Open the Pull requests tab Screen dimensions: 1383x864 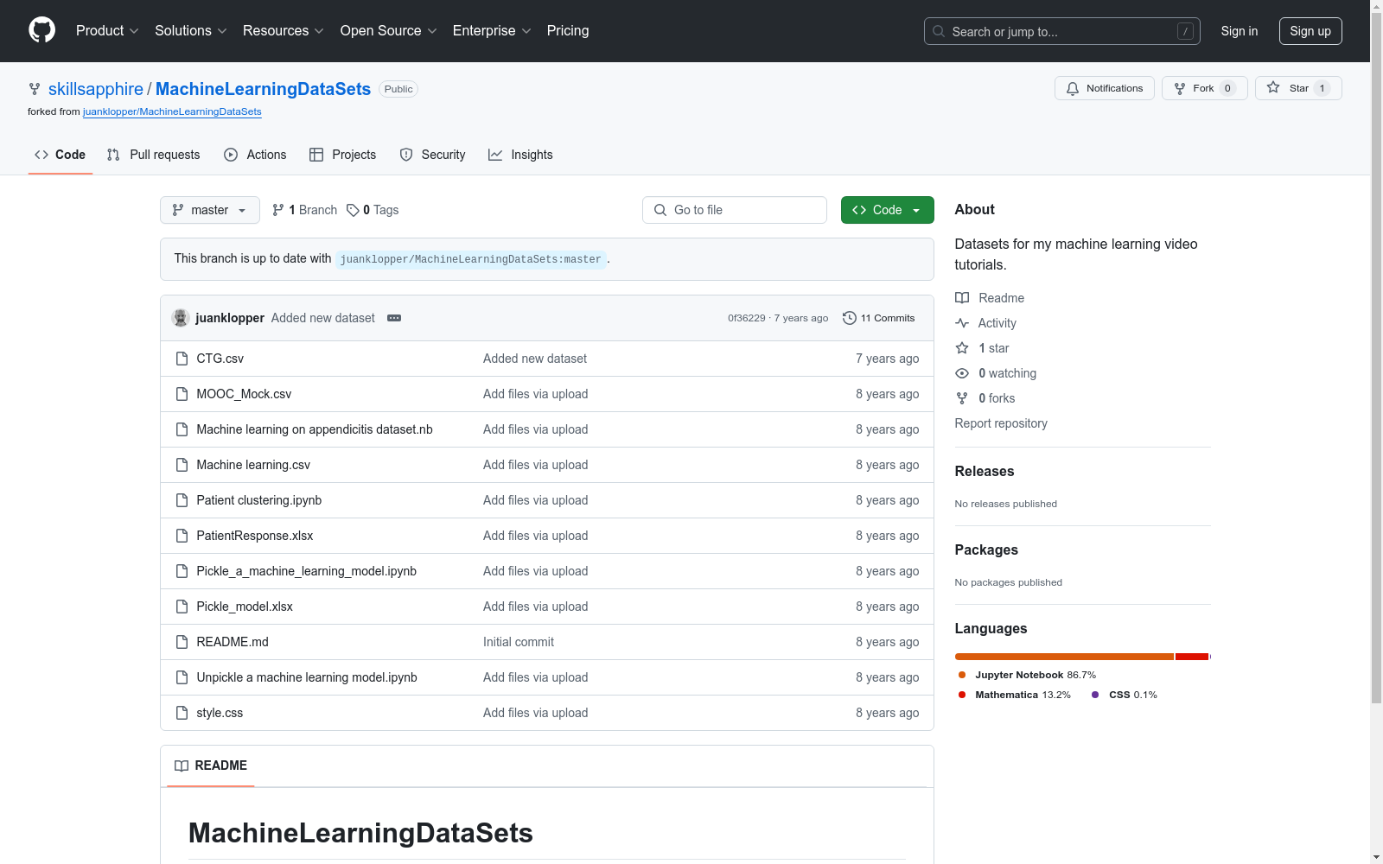(x=154, y=155)
